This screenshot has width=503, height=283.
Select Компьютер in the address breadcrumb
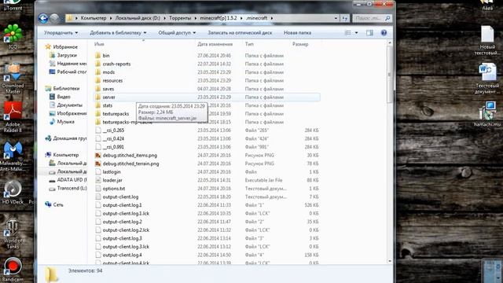(94, 18)
